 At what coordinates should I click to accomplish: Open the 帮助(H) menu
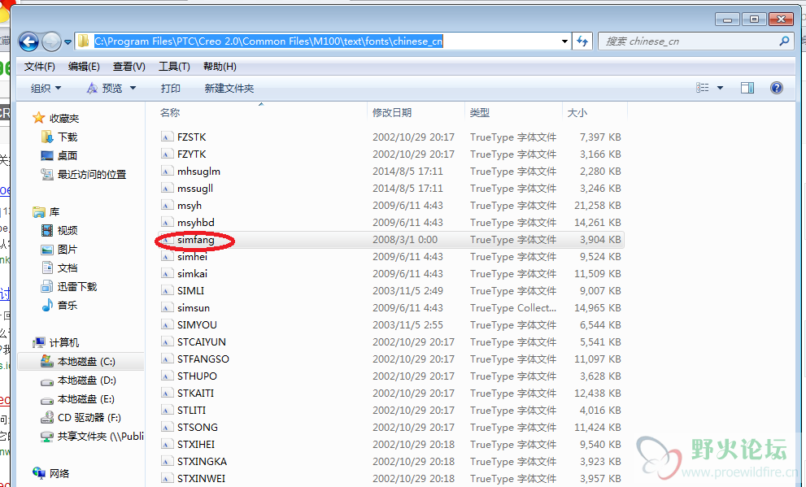point(220,67)
